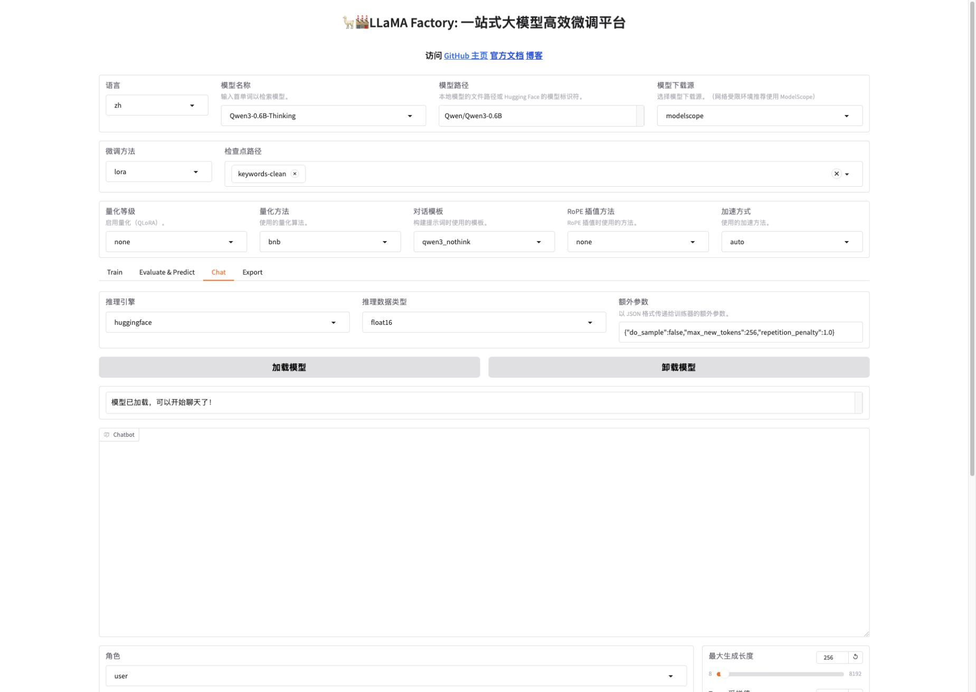Open the GitHub 主页 link
This screenshot has width=976, height=692.
466,55
